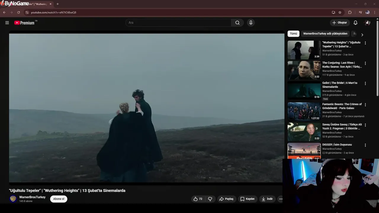Share the video via Paylaş
This screenshot has width=379, height=213.
coord(226,199)
